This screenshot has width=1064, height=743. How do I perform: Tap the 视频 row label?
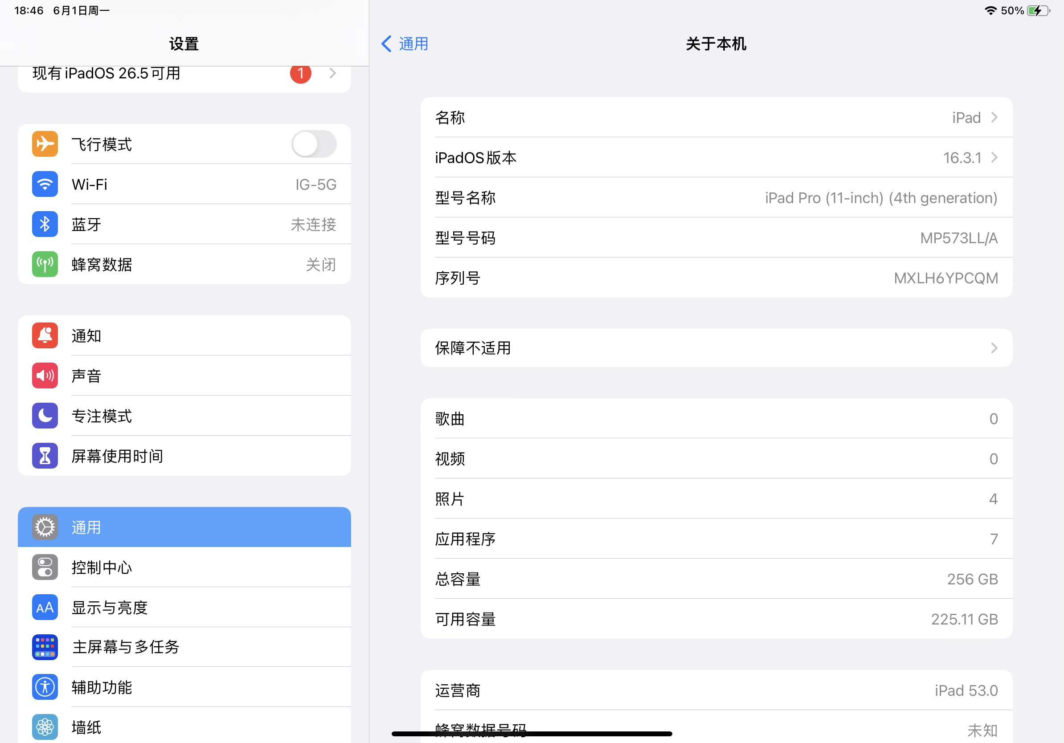point(450,459)
